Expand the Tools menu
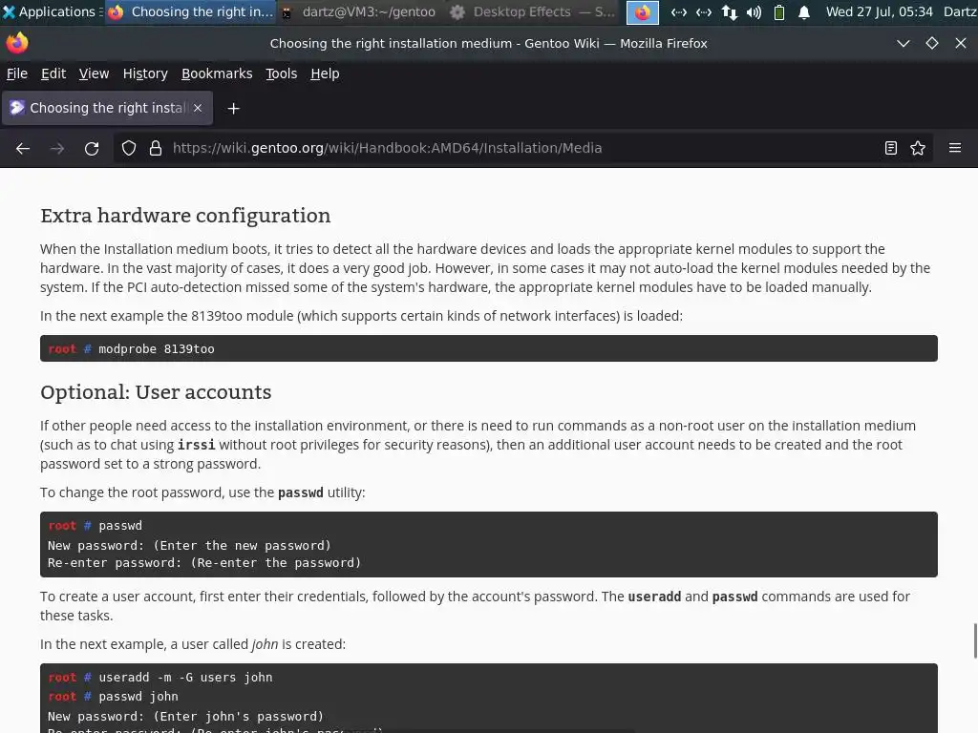Screen dimensions: 978x733 [281, 73]
